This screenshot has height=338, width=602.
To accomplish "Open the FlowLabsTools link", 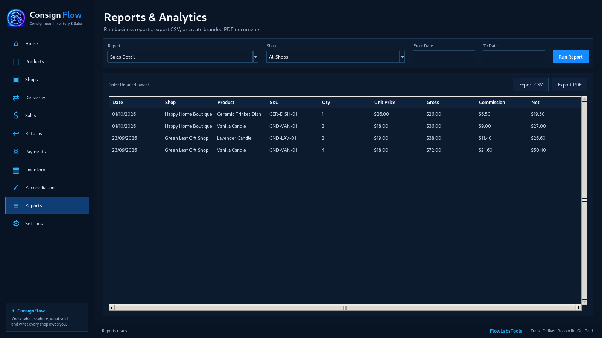I will click(x=506, y=331).
